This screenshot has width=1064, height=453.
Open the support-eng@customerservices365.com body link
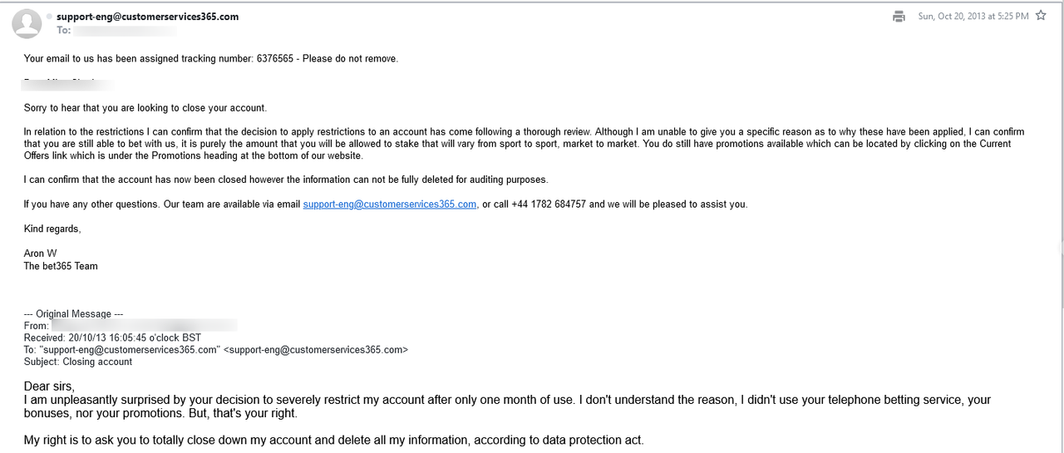pyautogui.click(x=390, y=204)
